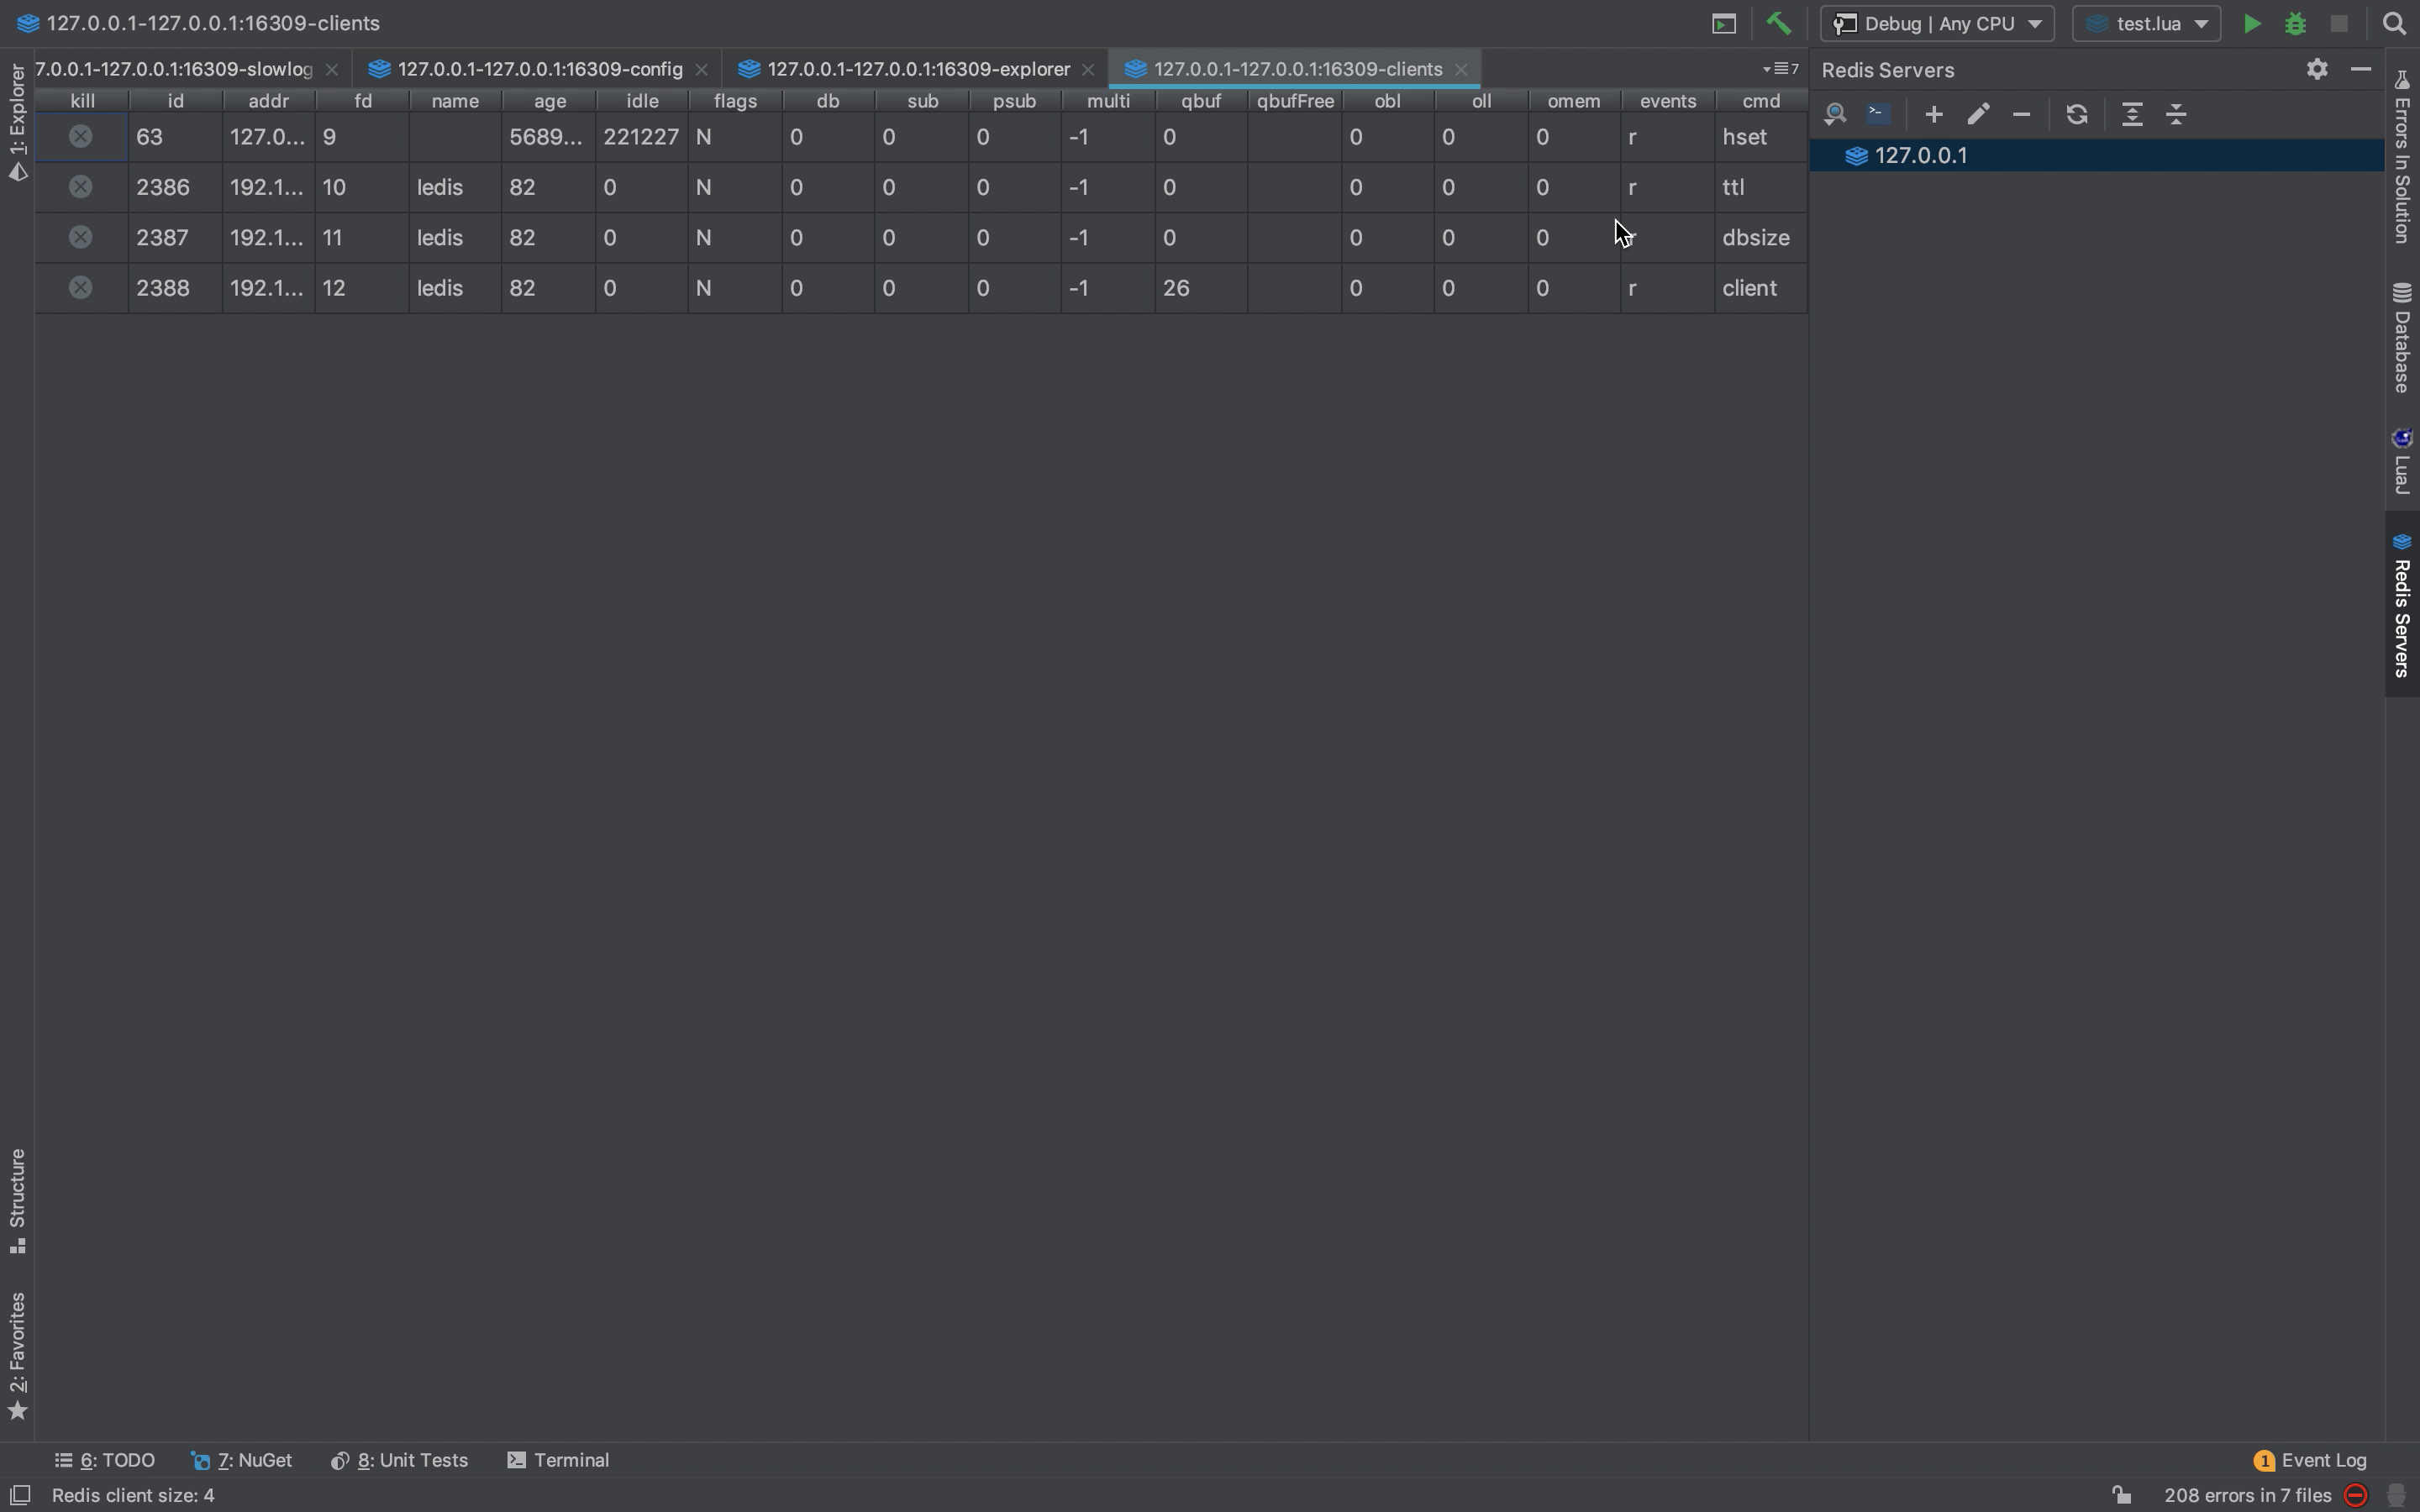Click the cmd column header
2420x1512 pixels.
point(1761,101)
